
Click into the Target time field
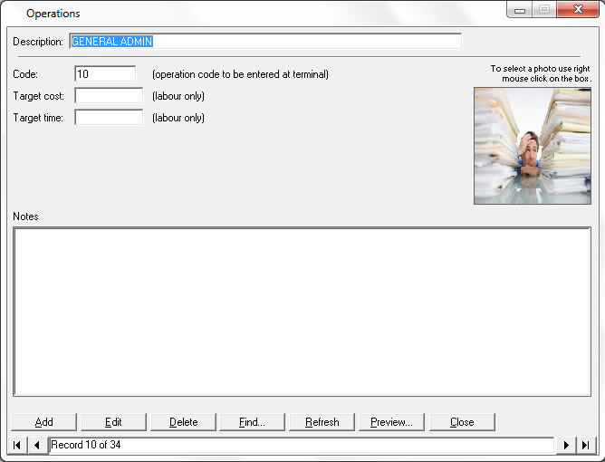tap(109, 118)
